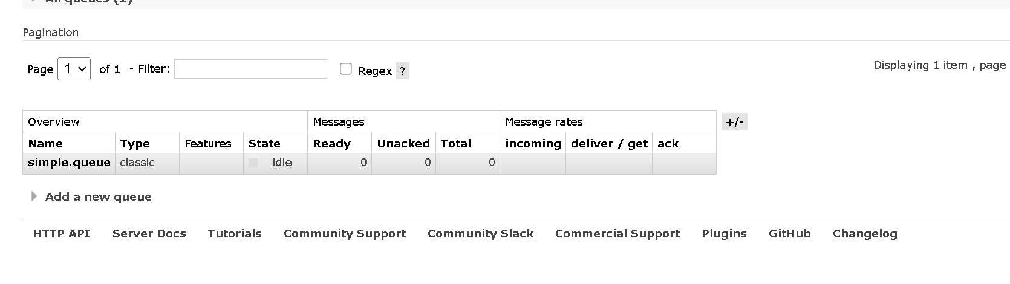Click the idle state indicator square
This screenshot has width=1010, height=284.
coord(253,163)
